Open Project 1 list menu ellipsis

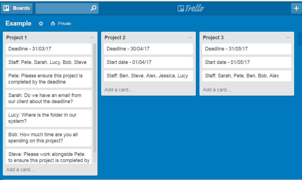pyautogui.click(x=92, y=37)
